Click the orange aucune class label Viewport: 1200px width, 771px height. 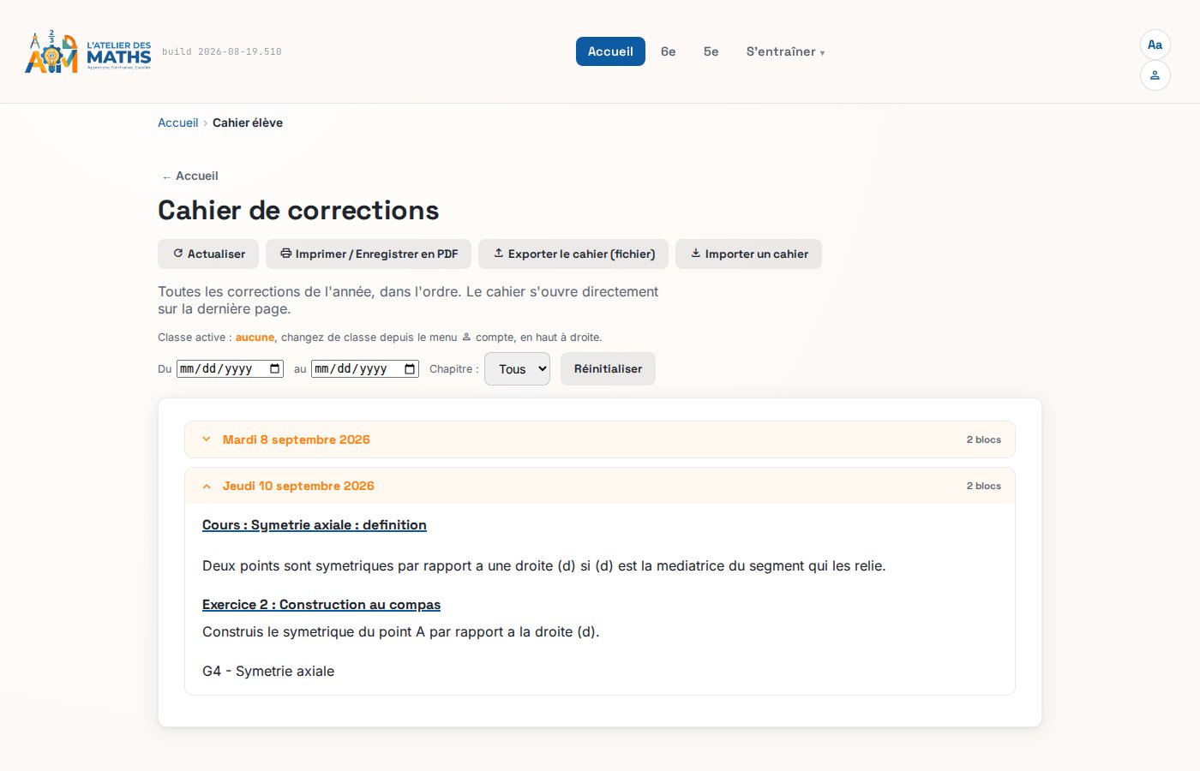click(x=255, y=338)
